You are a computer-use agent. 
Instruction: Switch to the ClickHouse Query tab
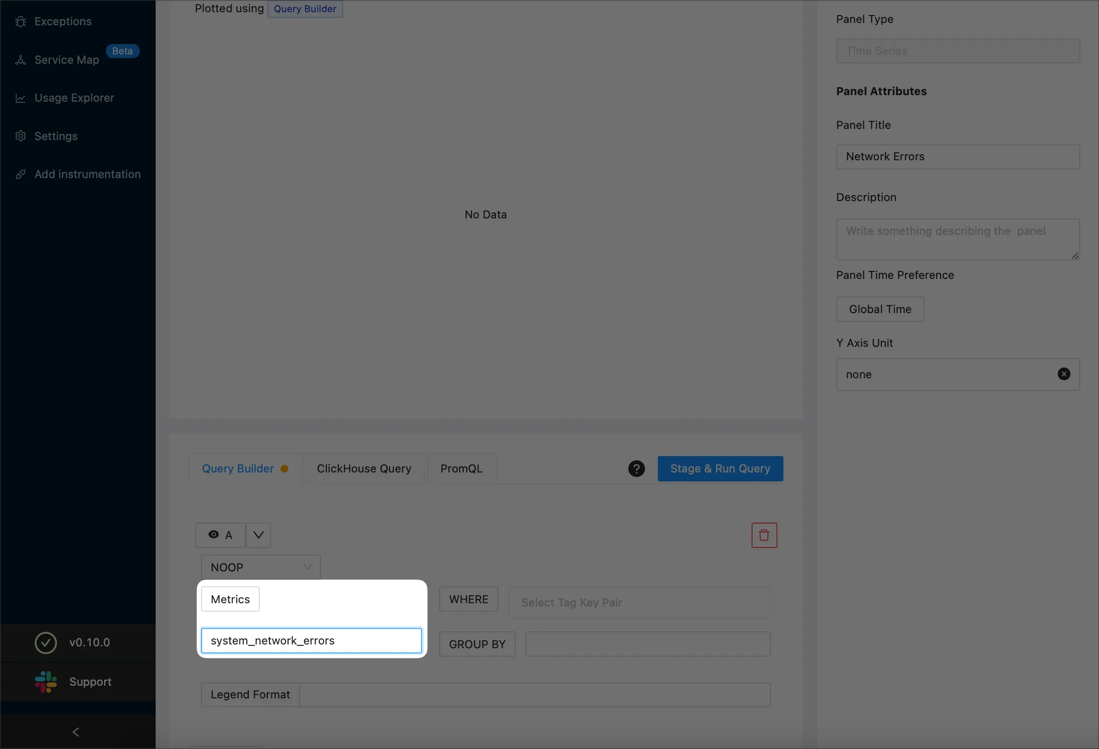[364, 469]
